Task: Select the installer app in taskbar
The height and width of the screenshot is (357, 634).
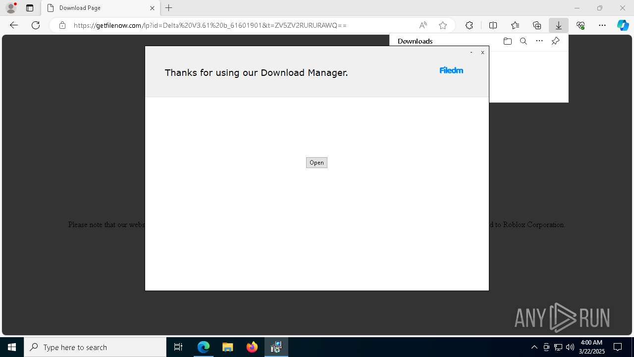Action: pos(276,347)
